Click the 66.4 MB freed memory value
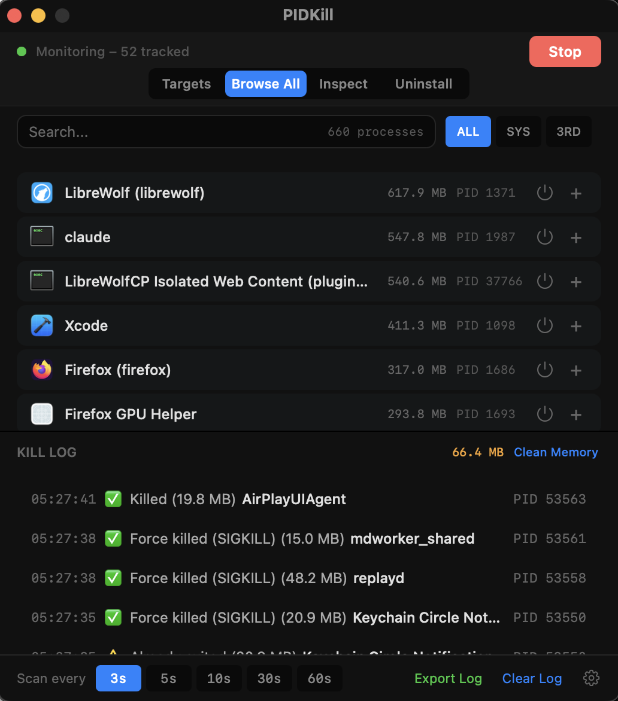The width and height of the screenshot is (618, 701). (x=478, y=452)
